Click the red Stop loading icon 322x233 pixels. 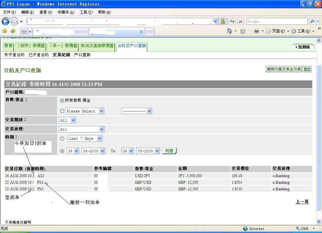tap(241, 21)
